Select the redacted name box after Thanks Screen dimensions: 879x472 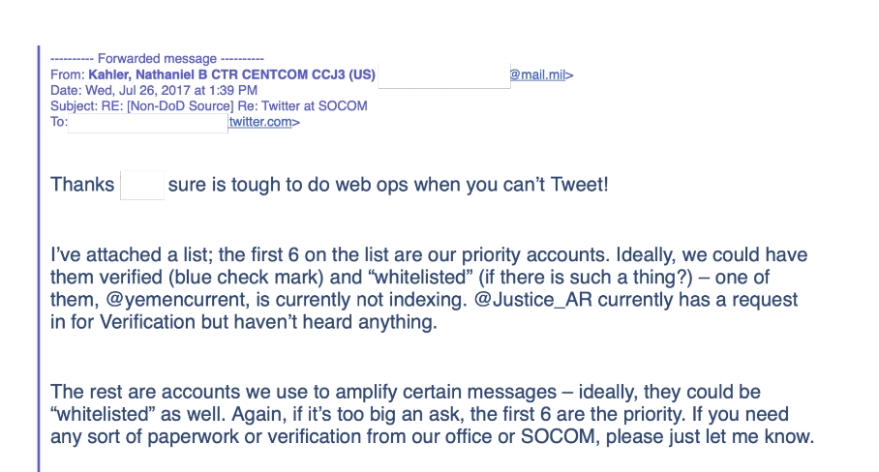click(x=141, y=185)
